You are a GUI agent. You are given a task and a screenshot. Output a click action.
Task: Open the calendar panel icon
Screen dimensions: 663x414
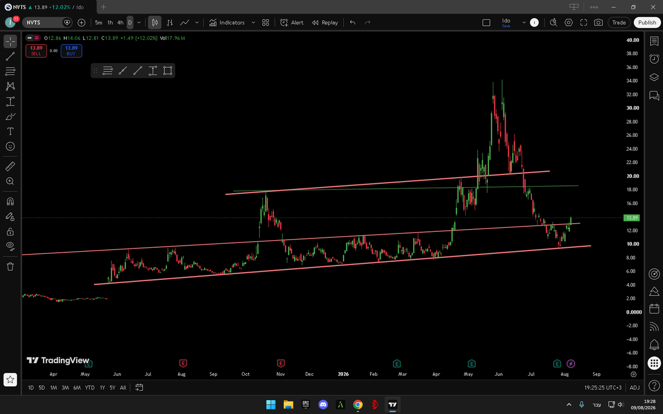[654, 309]
